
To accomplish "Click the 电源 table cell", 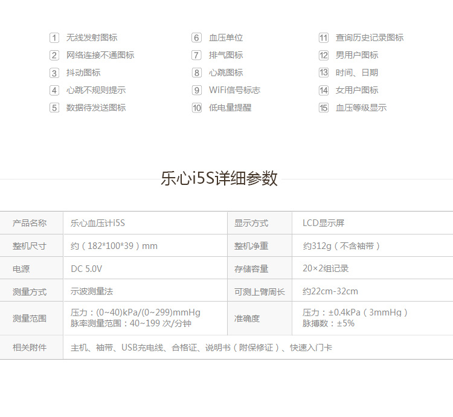I will coord(31,268).
